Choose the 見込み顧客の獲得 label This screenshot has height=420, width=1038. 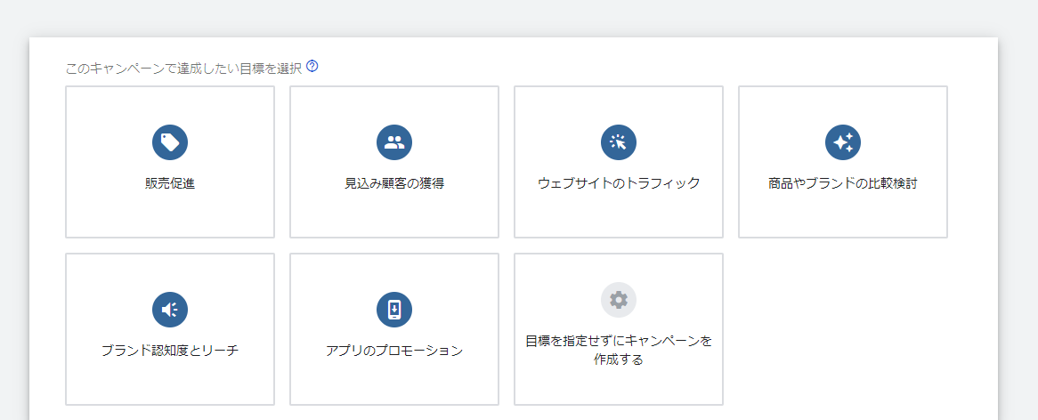pos(394,184)
